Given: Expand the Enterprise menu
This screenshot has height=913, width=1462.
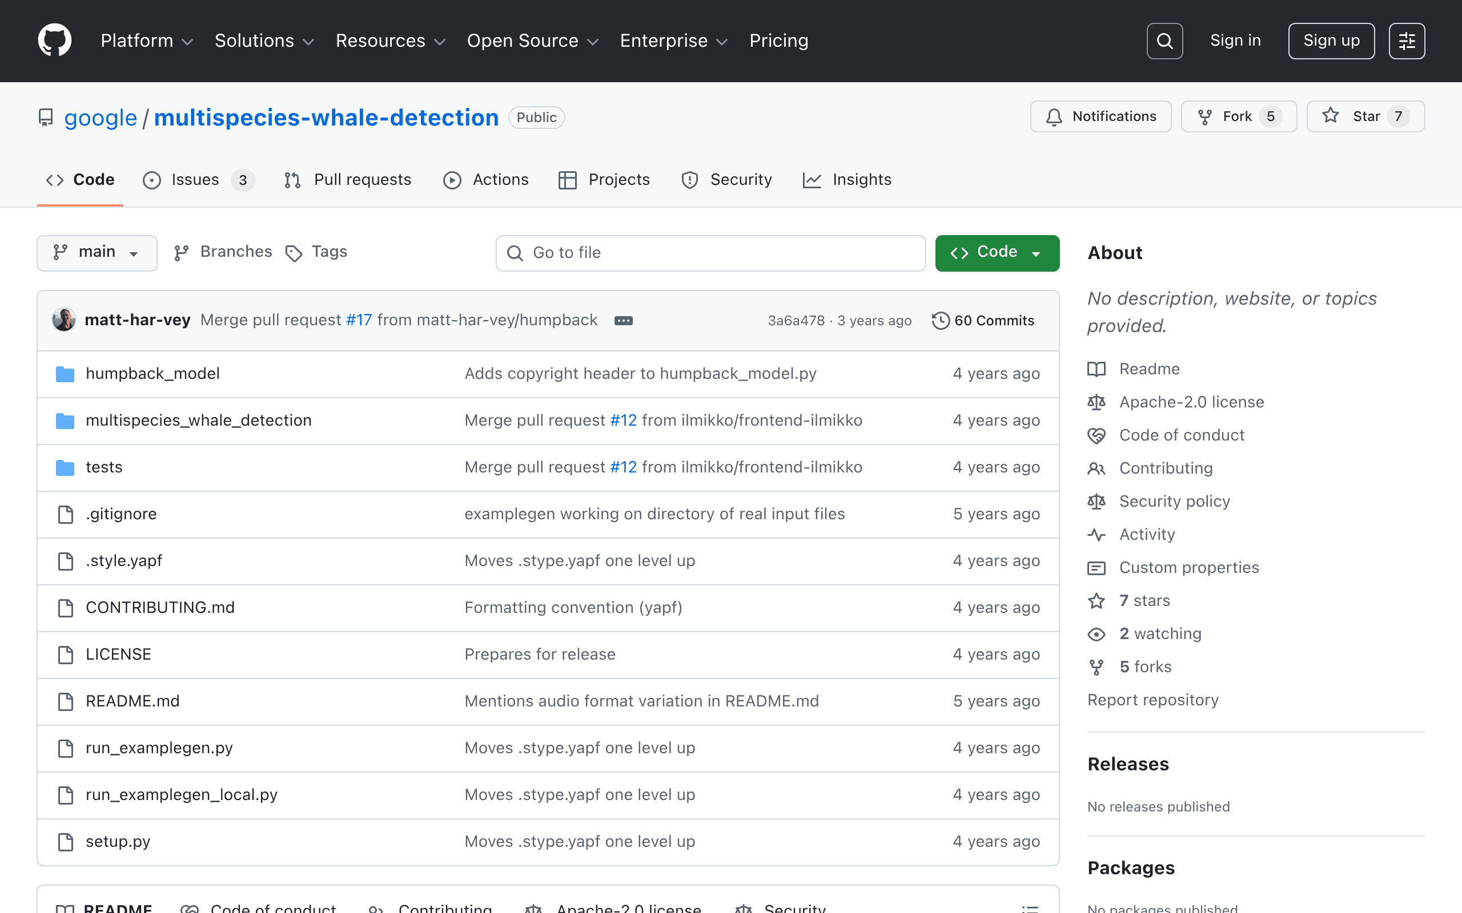Looking at the screenshot, I should 674,41.
